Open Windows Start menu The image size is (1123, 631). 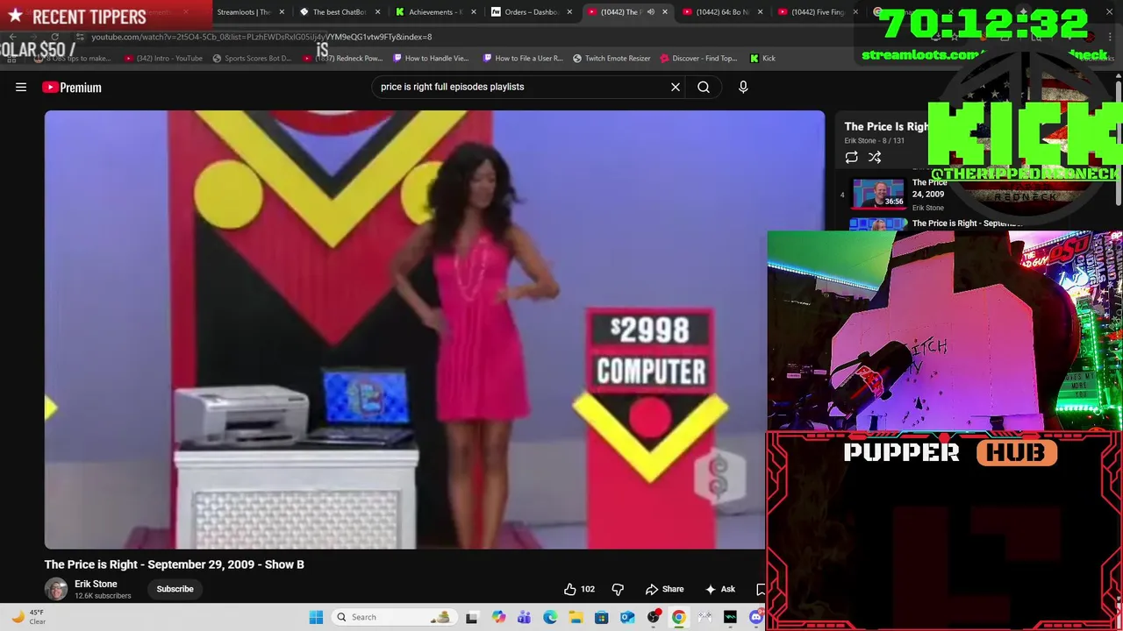[x=316, y=617]
